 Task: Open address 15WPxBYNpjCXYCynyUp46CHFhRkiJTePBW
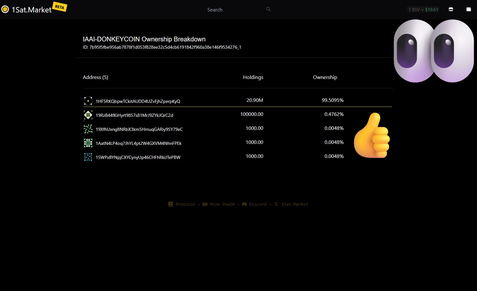(138, 157)
